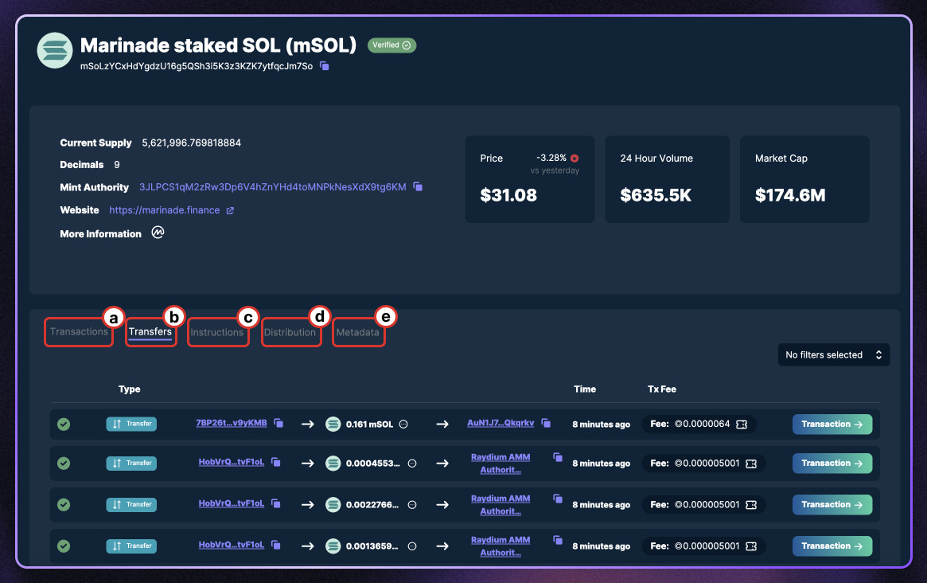
Task: Click the circle icon next to 0.161 mSOL
Action: [403, 425]
